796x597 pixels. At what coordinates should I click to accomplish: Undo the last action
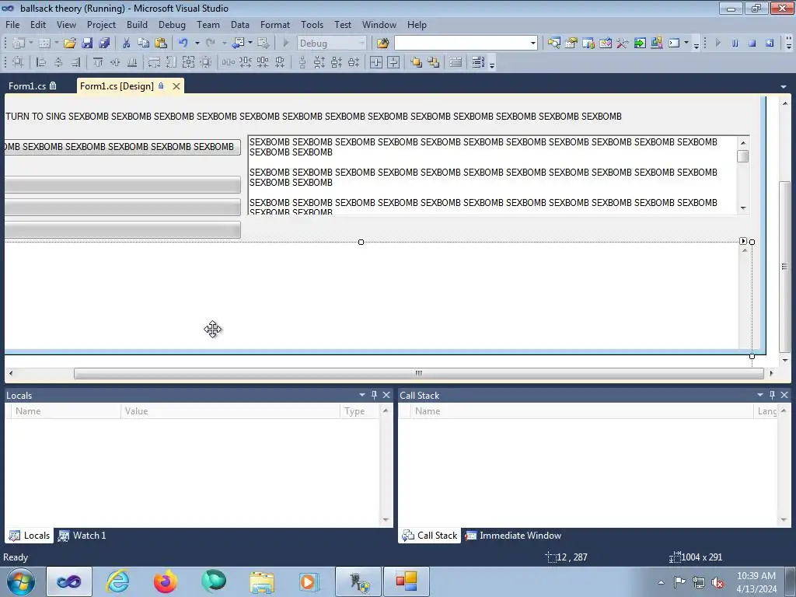(x=183, y=44)
